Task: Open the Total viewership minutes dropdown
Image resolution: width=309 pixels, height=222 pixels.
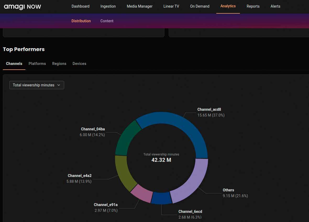Action: 37,85
